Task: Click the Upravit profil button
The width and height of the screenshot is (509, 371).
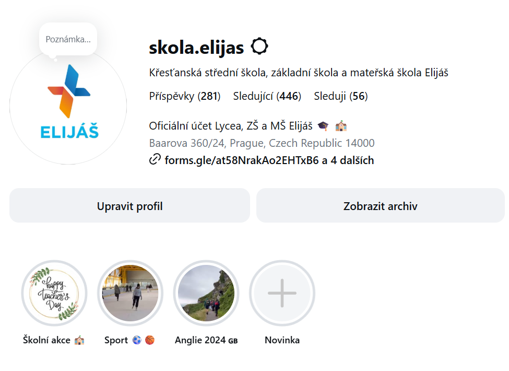Action: coord(129,206)
